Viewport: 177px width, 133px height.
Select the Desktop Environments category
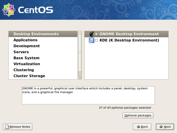pyautogui.click(x=43, y=34)
